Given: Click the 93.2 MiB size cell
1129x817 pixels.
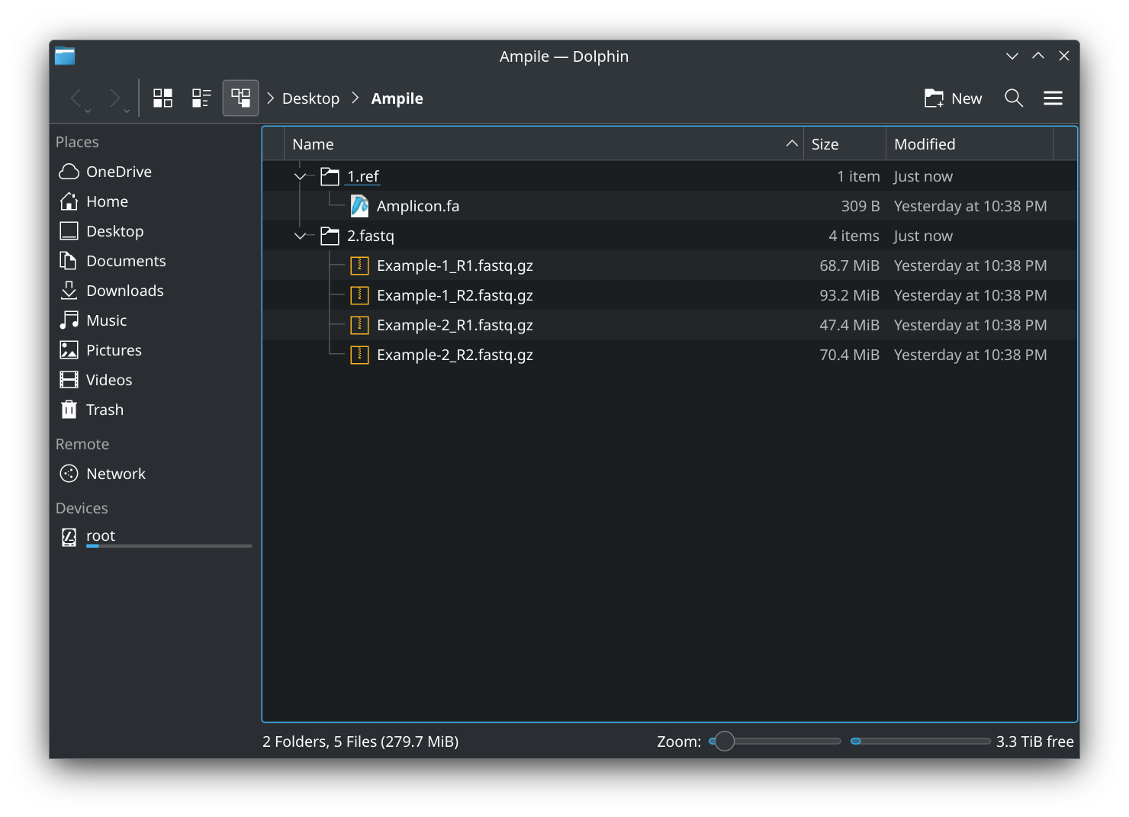Looking at the screenshot, I should [849, 295].
